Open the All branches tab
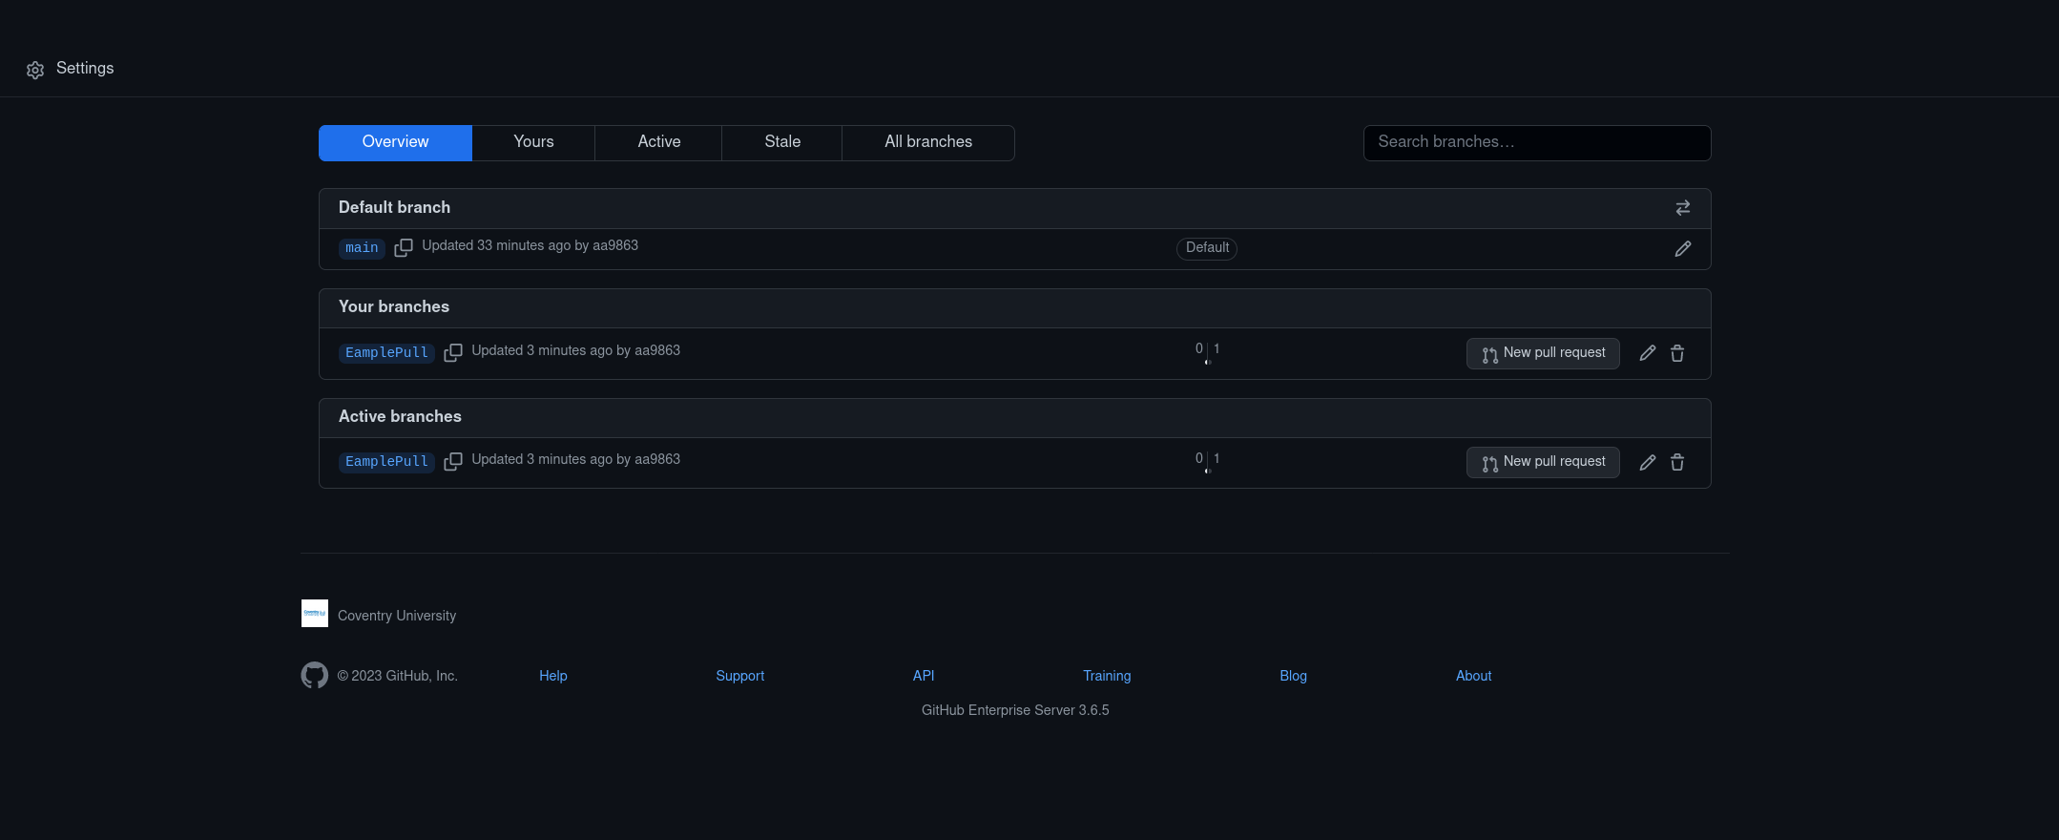 927,142
